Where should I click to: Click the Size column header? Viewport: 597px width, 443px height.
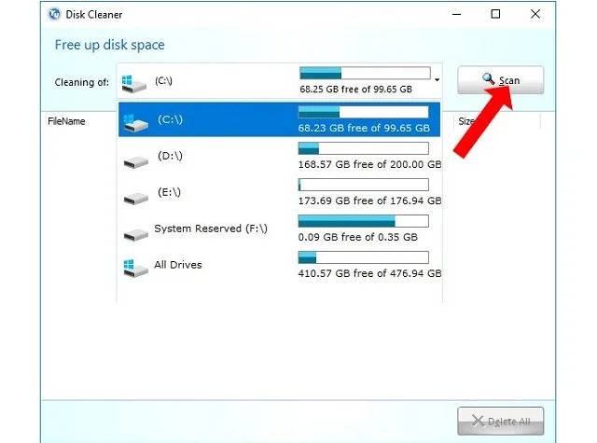(x=466, y=121)
